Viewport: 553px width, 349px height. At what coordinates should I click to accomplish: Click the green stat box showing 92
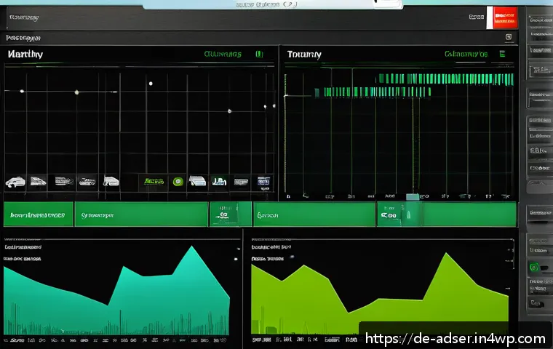coord(231,214)
